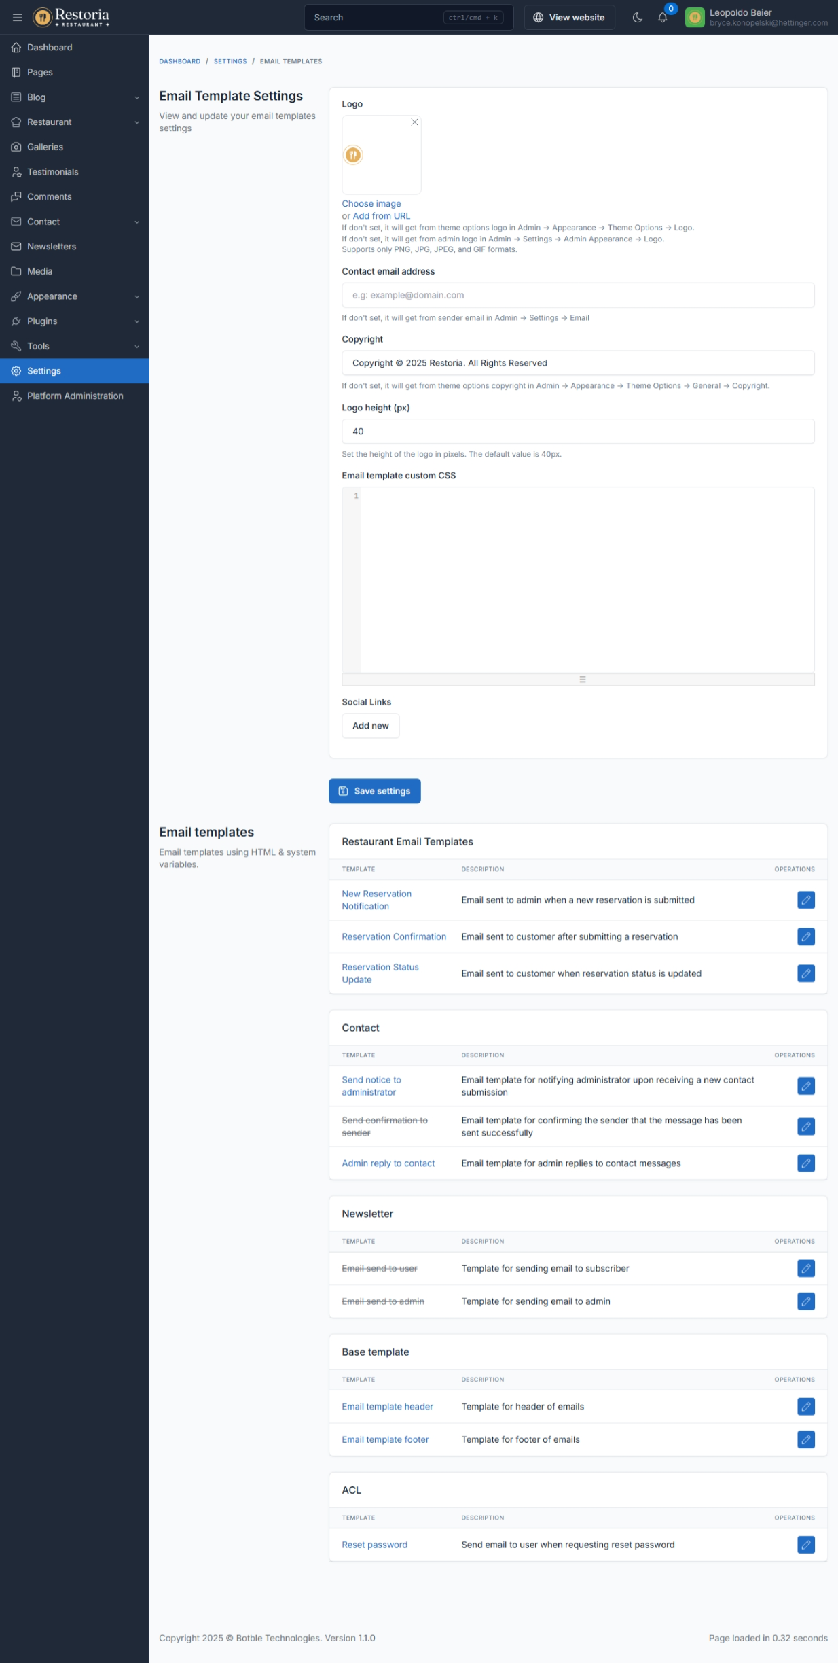Viewport: 838px width, 1663px height.
Task: Open the notifications bell
Action: pos(663,18)
